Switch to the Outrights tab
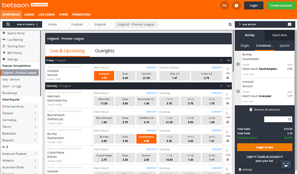Screen dimensions: 297x174 click(104, 51)
